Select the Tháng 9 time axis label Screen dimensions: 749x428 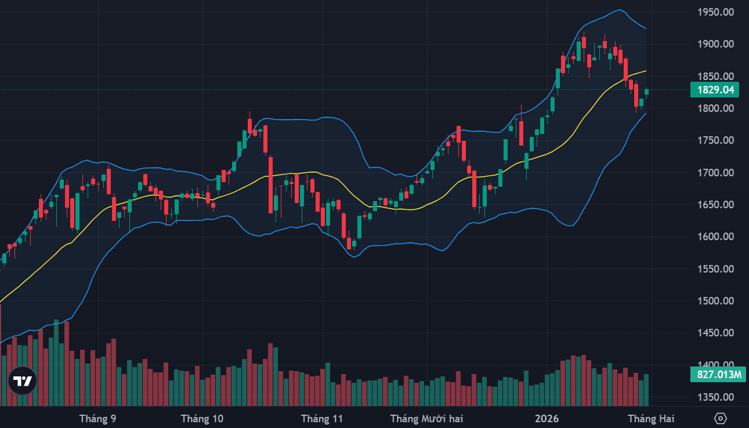click(97, 418)
